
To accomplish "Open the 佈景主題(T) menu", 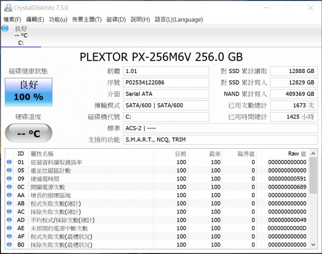I will [87, 20].
